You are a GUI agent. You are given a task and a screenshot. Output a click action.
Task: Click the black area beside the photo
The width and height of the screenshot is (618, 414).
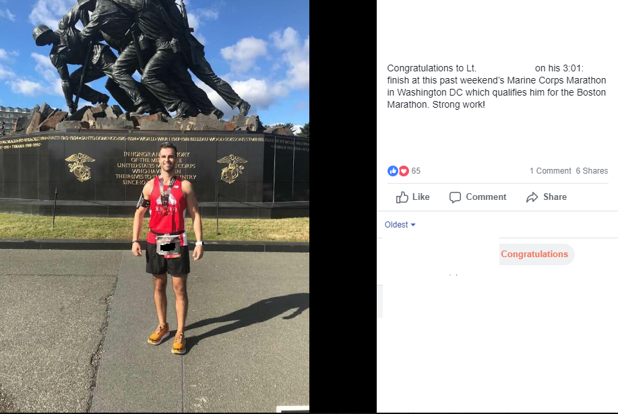click(x=343, y=206)
